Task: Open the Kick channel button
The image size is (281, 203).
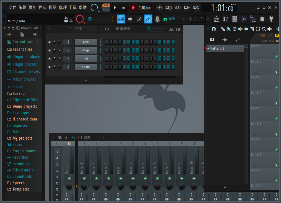Action: [x=86, y=42]
